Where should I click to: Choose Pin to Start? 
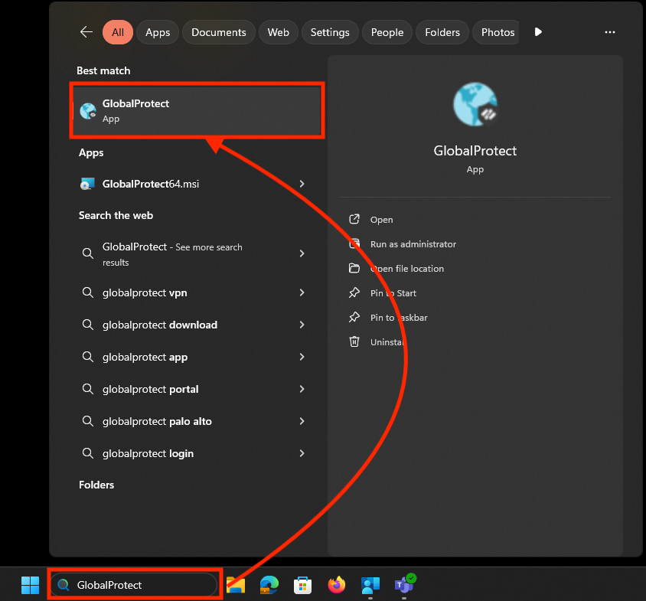[x=393, y=293]
